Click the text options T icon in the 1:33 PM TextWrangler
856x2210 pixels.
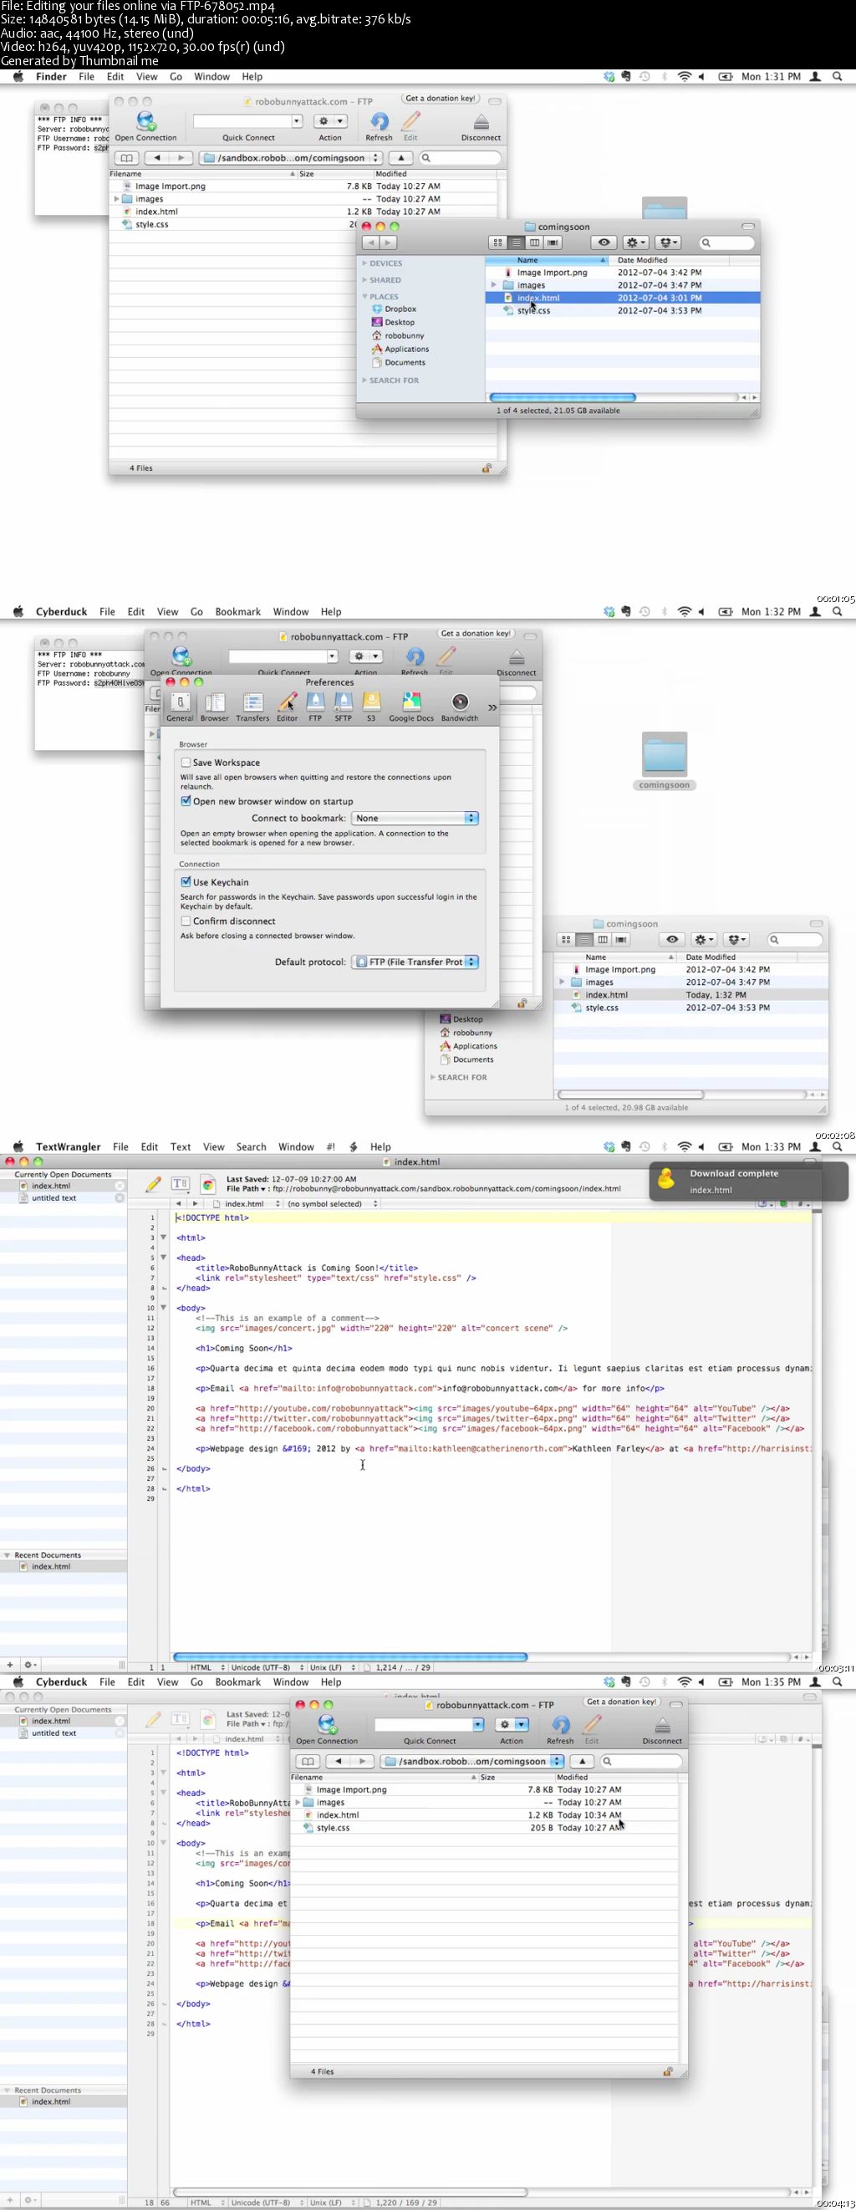180,1184
